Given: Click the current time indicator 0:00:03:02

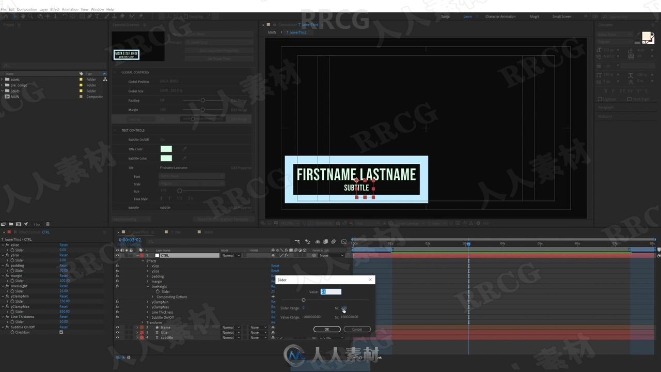Looking at the screenshot, I should pyautogui.click(x=130, y=240).
